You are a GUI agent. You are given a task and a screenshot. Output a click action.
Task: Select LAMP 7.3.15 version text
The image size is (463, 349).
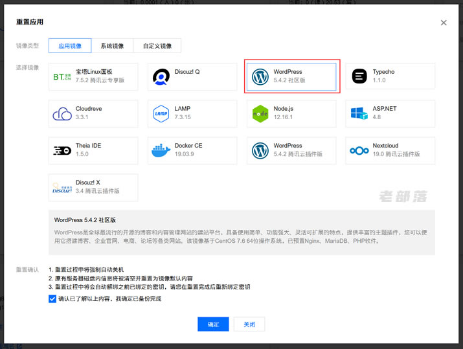pyautogui.click(x=183, y=117)
